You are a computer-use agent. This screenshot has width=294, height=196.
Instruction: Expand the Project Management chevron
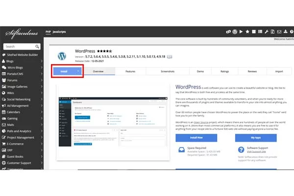[42, 138]
